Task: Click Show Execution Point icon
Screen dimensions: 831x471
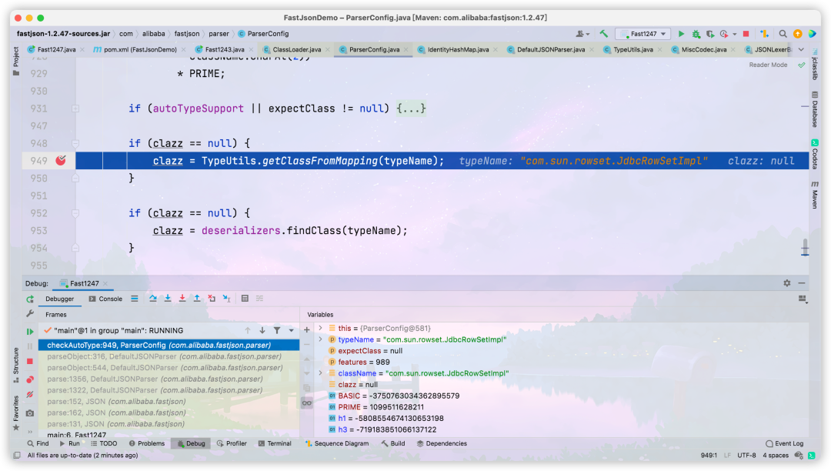Action: (134, 299)
